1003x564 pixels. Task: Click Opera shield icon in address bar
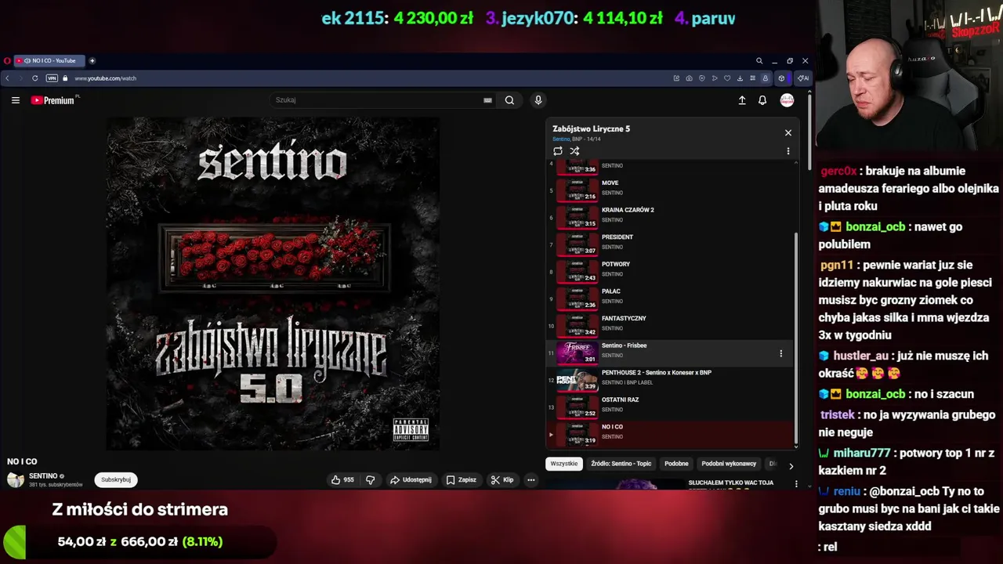[701, 78]
